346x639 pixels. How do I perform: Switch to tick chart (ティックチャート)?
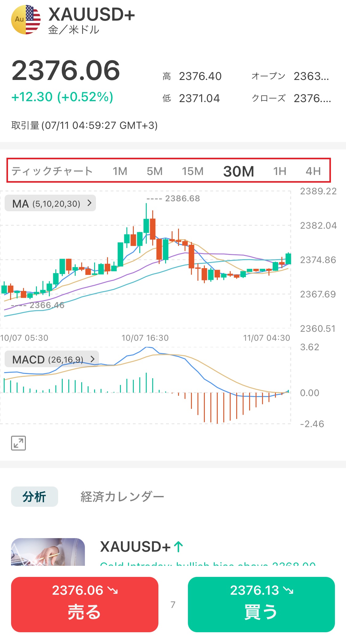click(52, 171)
